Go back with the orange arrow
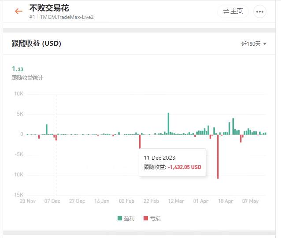This screenshot has width=281, height=238. coord(18,11)
